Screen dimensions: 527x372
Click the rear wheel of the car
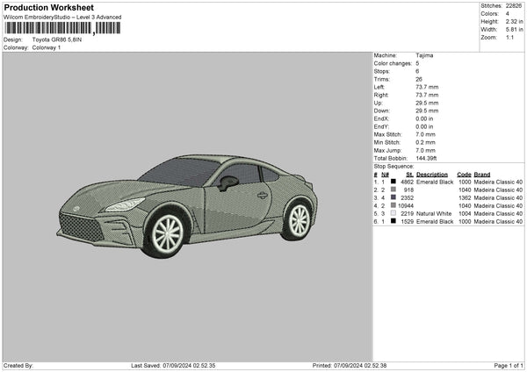(300, 220)
